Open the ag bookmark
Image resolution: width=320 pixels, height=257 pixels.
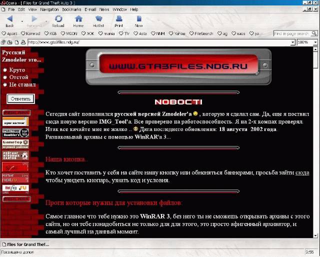[x=222, y=33]
